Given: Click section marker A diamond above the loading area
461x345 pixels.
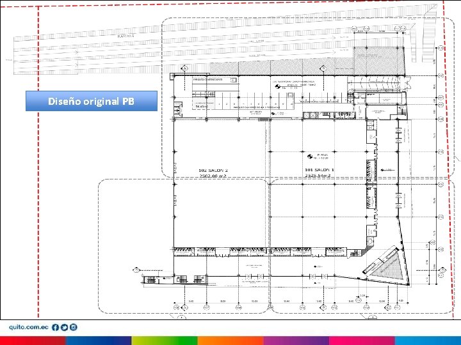Looking at the screenshot, I should coord(184,68).
